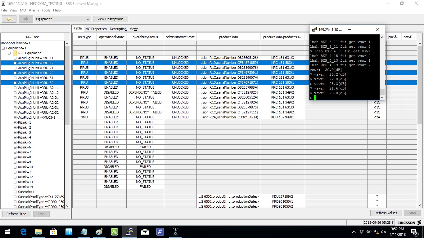Switch to the Description tab
424x238 pixels.
118,29
